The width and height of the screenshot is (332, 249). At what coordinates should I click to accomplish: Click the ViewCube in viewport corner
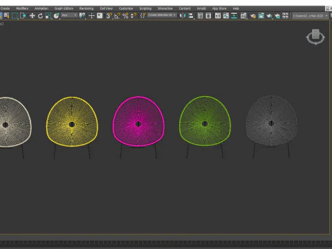coord(315,37)
